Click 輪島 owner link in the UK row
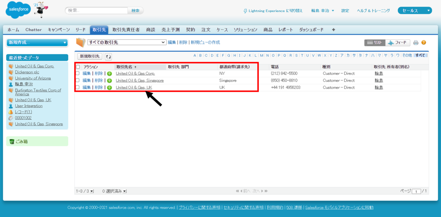Viewport: 441px width, 217px height. pyautogui.click(x=379, y=87)
